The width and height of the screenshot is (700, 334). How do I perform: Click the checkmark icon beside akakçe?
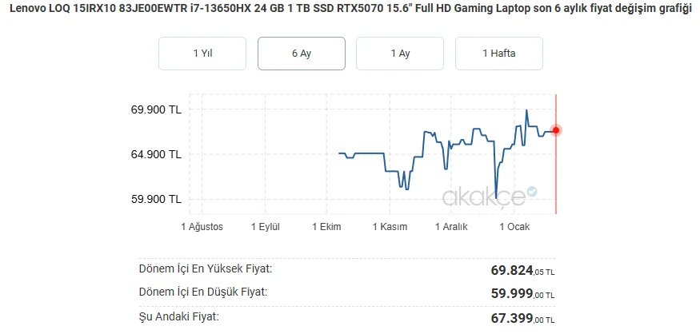click(x=532, y=192)
